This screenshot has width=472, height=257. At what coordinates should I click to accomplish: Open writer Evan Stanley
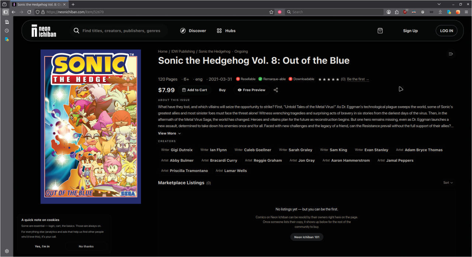point(371,150)
